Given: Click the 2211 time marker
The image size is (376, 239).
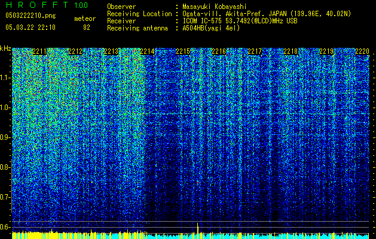Looking at the screenshot, I should tap(39, 51).
